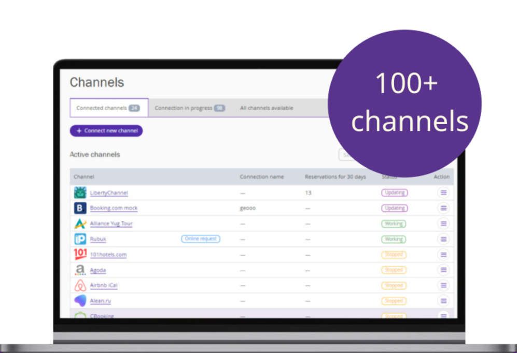Image resolution: width=531 pixels, height=353 pixels.
Task: Click the LibertyChannel green channel icon
Action: coord(79,192)
